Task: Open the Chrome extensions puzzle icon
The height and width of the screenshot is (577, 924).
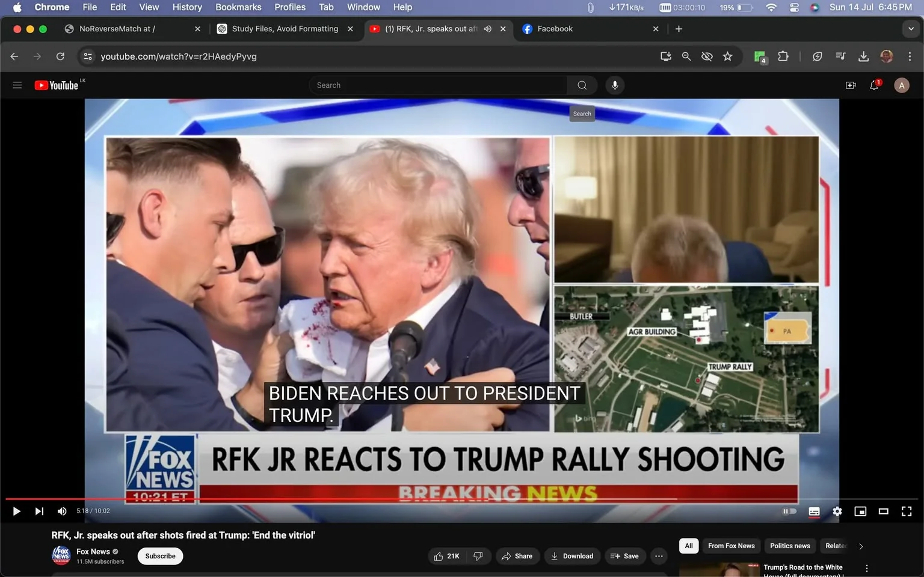Action: 783,56
